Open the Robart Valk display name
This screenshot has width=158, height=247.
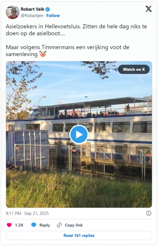pos(32,9)
